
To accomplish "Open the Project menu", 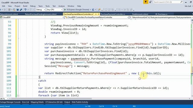I will (17, 6).
